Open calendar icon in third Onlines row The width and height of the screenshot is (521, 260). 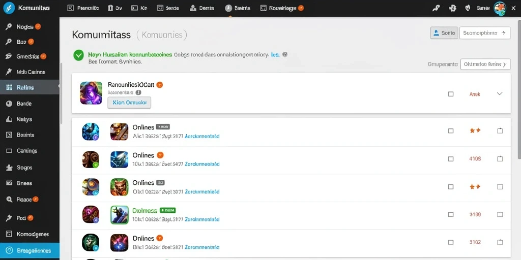coord(500,187)
